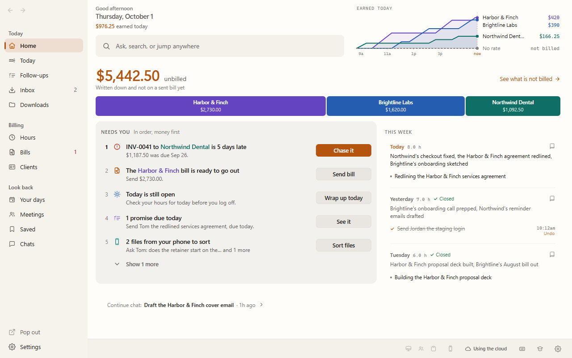Click '$976.25 earned today' text
The height and width of the screenshot is (358, 572).
click(122, 26)
